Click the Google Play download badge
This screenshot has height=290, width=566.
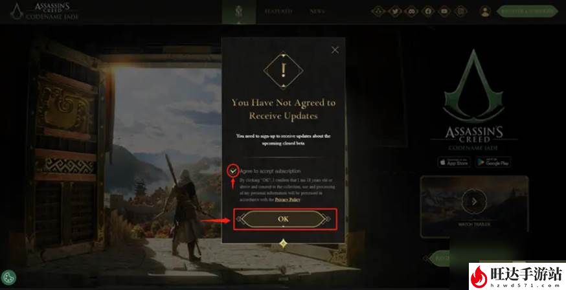tap(493, 162)
